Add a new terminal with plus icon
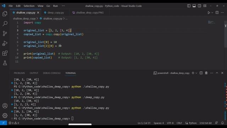227x128 pixels. point(193,73)
